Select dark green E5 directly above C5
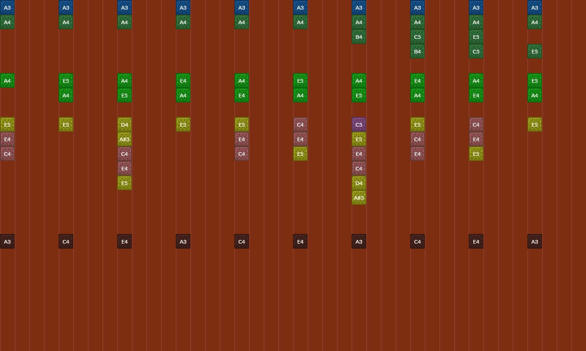 click(476, 37)
